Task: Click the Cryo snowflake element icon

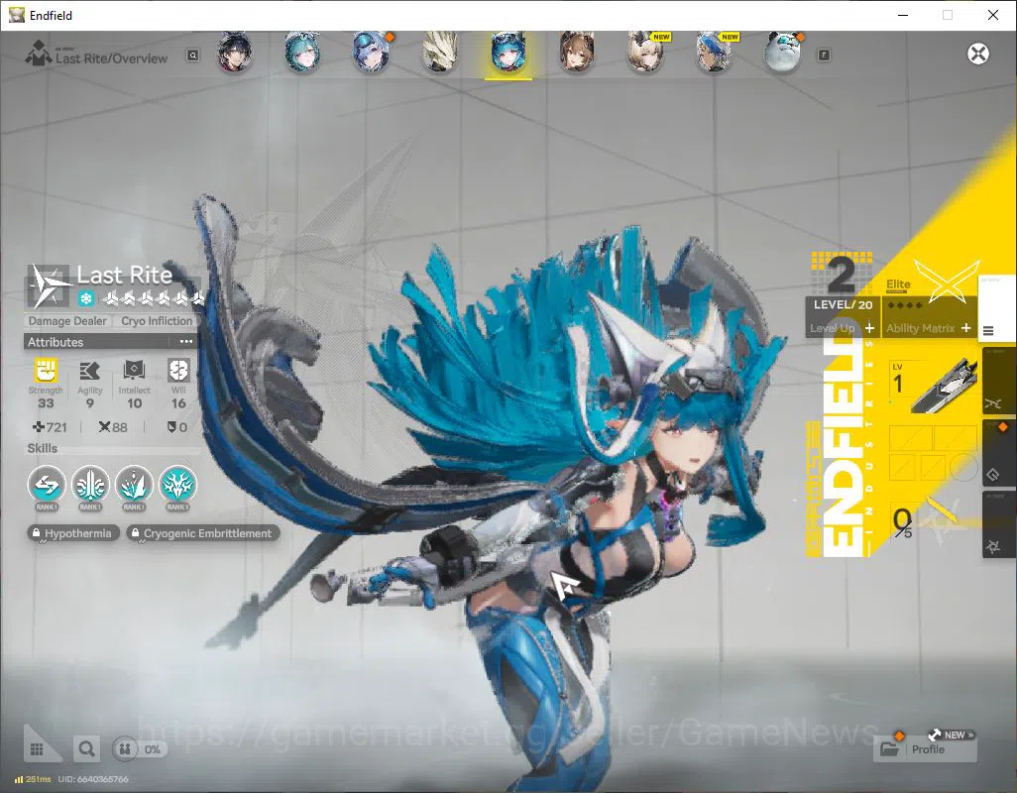Action: (x=86, y=299)
